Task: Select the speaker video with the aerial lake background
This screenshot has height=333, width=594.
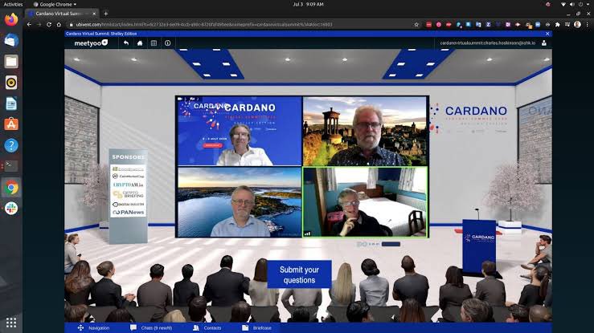Action: (x=240, y=202)
